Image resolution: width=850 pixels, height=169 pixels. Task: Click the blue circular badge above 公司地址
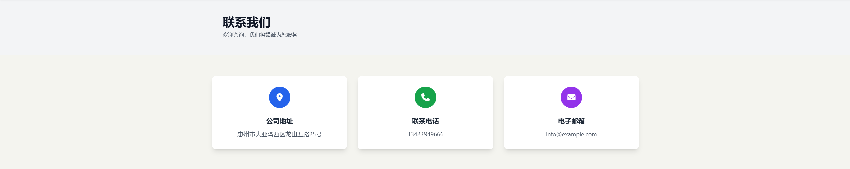click(280, 97)
